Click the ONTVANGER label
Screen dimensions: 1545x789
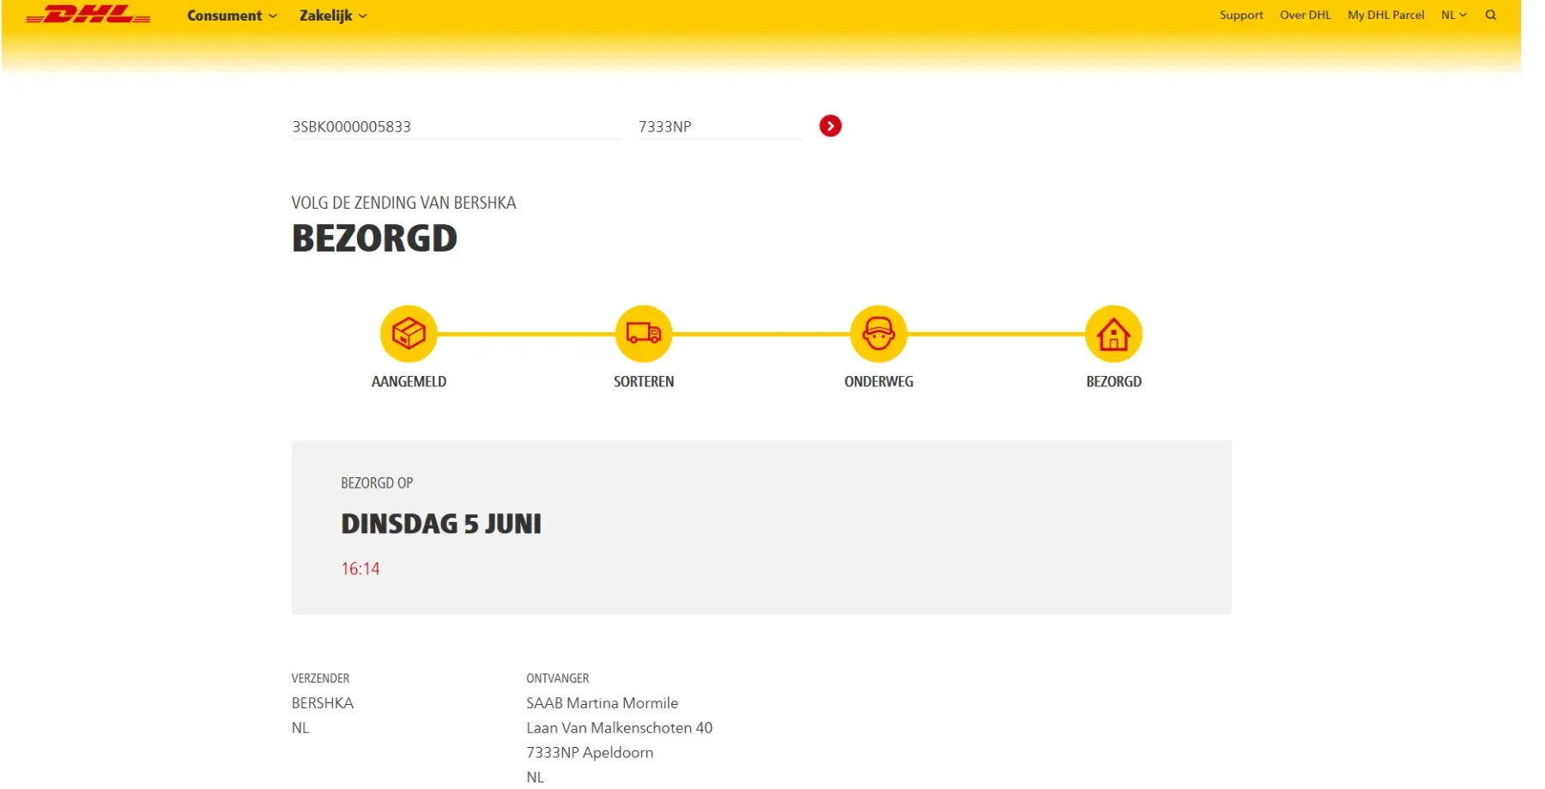point(558,678)
